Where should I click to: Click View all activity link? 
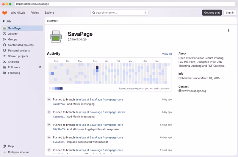167,54
